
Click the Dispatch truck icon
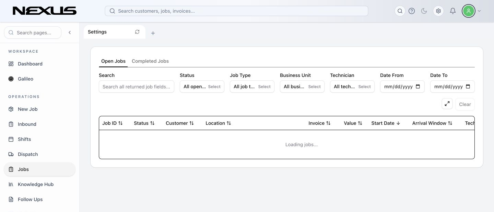[11, 154]
